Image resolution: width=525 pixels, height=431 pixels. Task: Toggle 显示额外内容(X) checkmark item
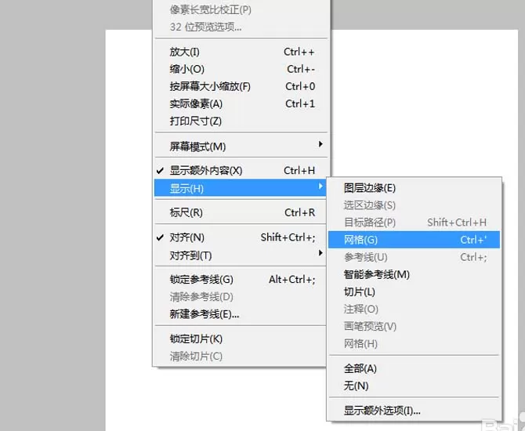241,171
